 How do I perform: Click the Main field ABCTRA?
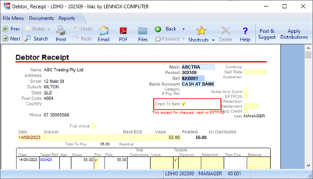tap(198, 67)
